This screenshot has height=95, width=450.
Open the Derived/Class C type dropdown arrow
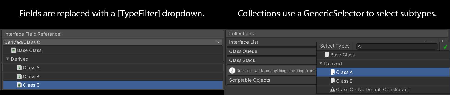pyautogui.click(x=219, y=42)
